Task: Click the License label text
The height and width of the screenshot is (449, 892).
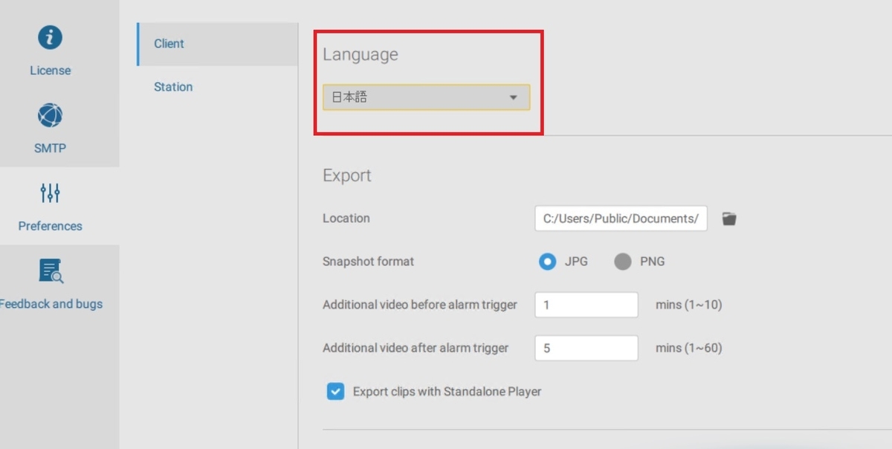Action: tap(51, 71)
